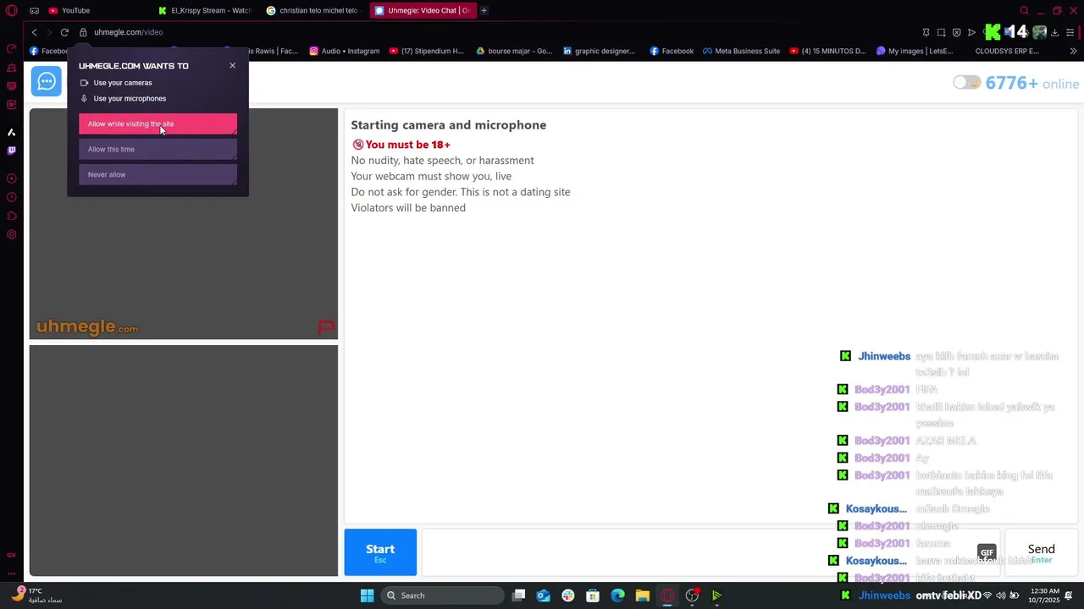Open the bourse majar Google Drive bookmark
Image resolution: width=1084 pixels, height=609 pixels.
click(x=513, y=51)
